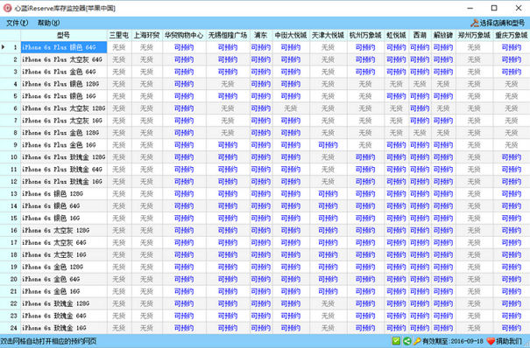Viewport: 530px width, 348px height.
Task: Select row iPhone 6s 太空灰 64G
Action: 64,242
